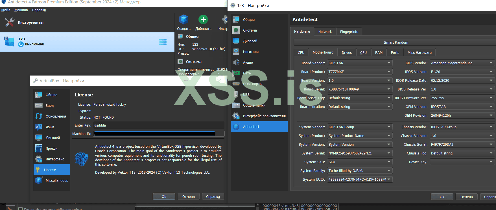Open the hamburger menu icon for VM 123
Screen dimensions: 496x210
click(163, 42)
